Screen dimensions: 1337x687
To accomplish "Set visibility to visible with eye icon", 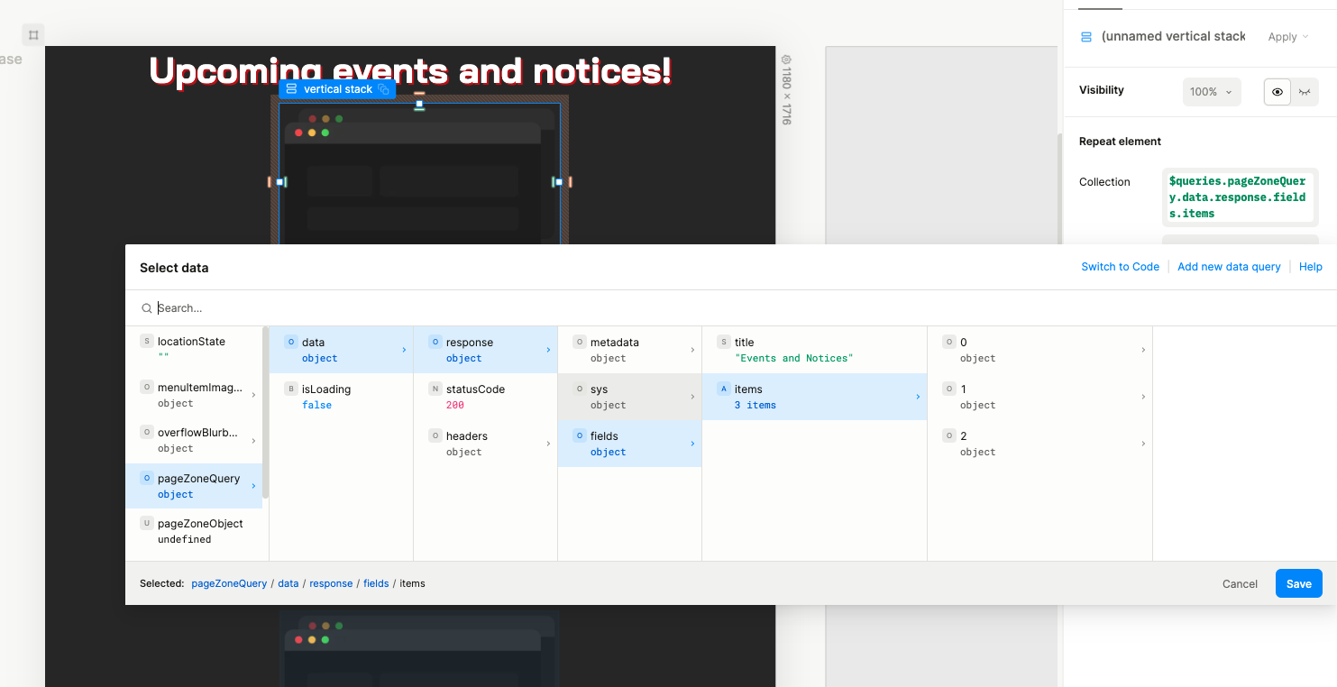I will 1277,92.
